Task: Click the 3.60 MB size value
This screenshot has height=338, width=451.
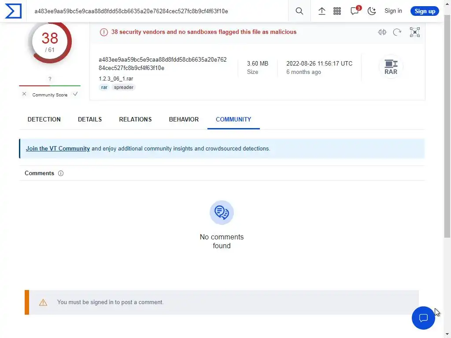Action: (257, 63)
